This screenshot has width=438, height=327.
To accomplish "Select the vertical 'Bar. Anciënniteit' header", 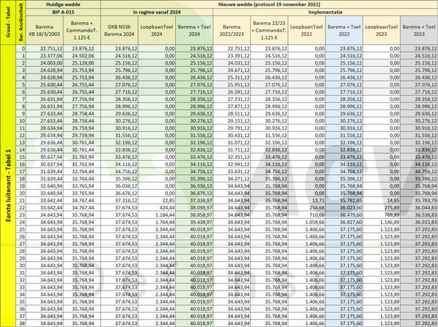I will pos(21,22).
